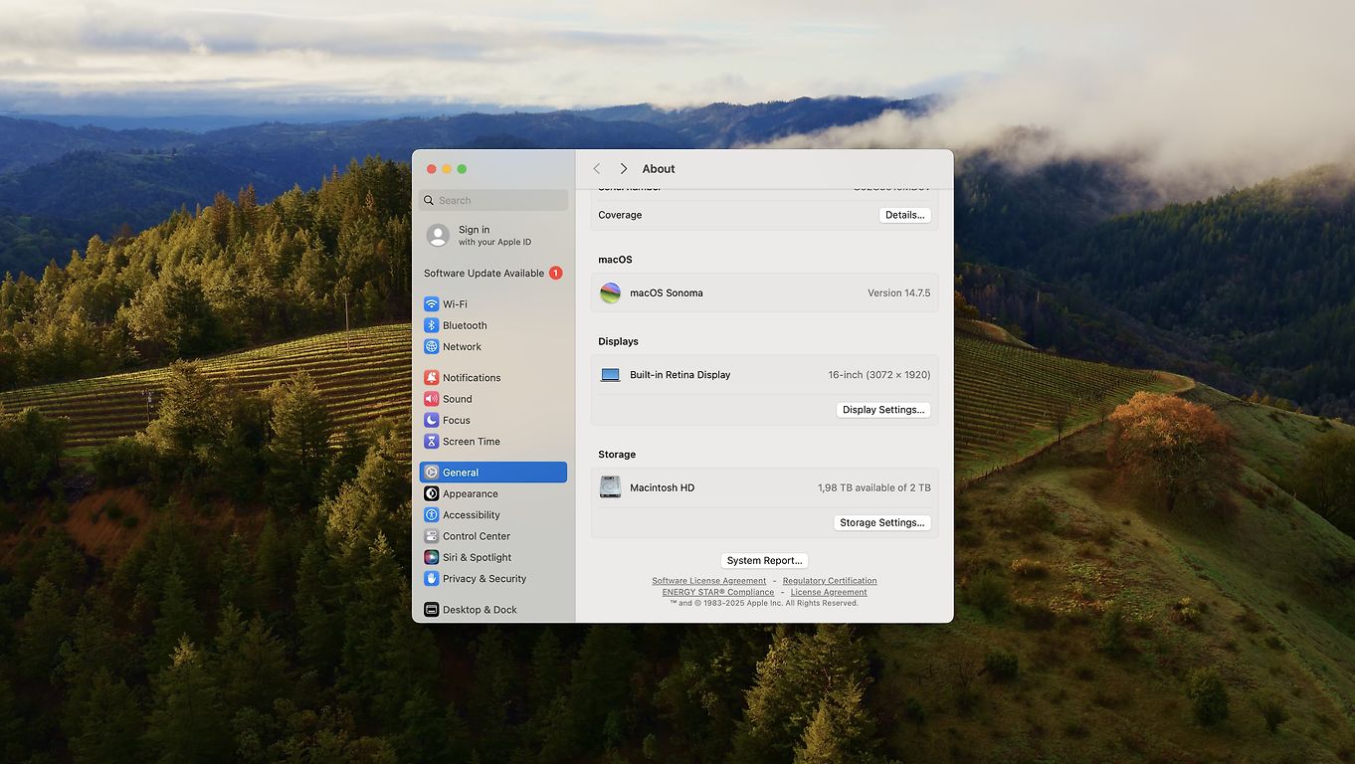The height and width of the screenshot is (764, 1355).
Task: Click the Appearance icon in sidebar
Action: coord(431,493)
